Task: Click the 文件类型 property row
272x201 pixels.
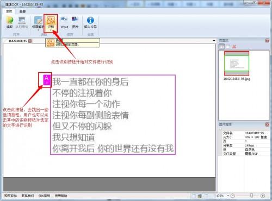Action: pyautogui.click(x=245, y=154)
